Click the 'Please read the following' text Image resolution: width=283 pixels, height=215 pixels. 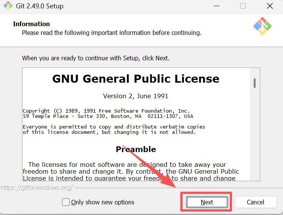[111, 33]
